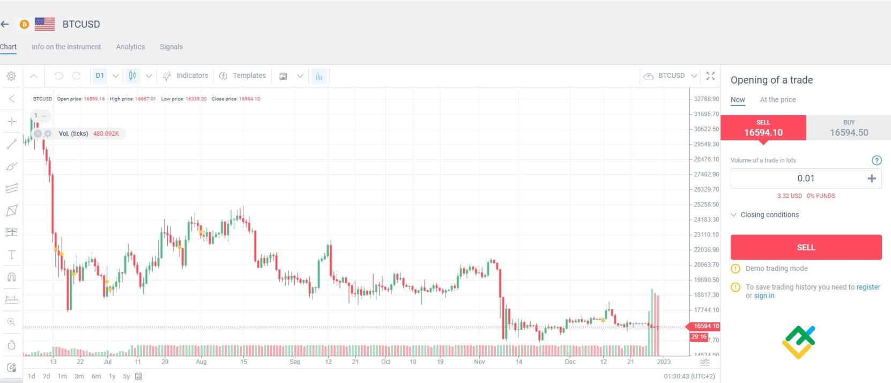
Task: Select the text annotation tool
Action: (x=11, y=255)
